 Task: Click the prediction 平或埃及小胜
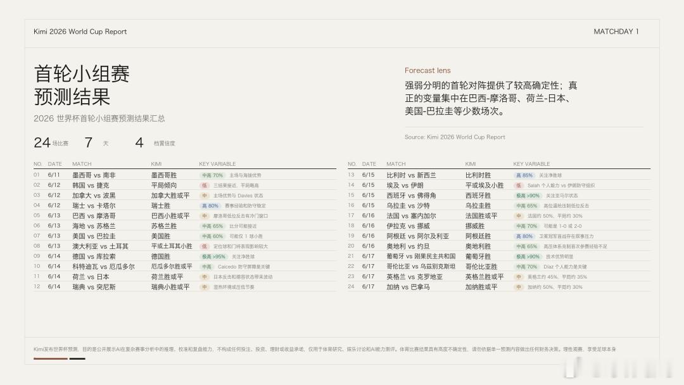pos(484,186)
